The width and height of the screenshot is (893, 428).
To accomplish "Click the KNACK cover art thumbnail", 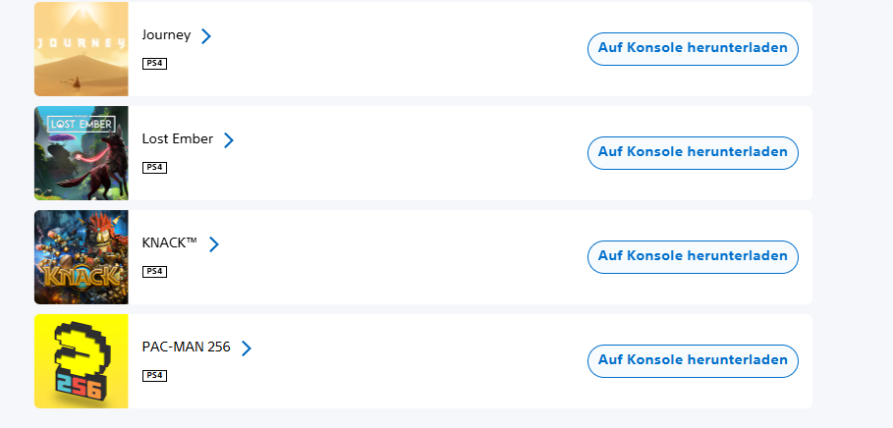I will click(x=82, y=257).
